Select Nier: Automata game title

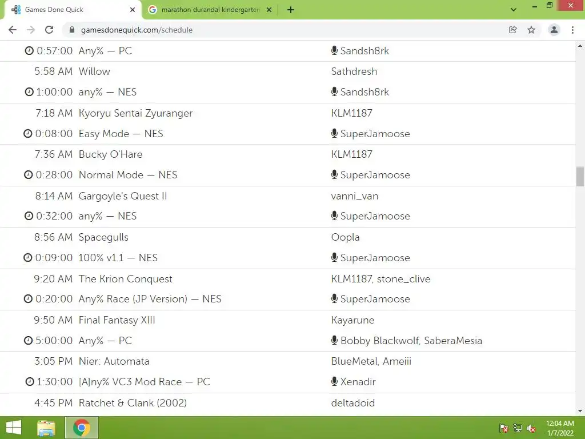click(x=114, y=361)
